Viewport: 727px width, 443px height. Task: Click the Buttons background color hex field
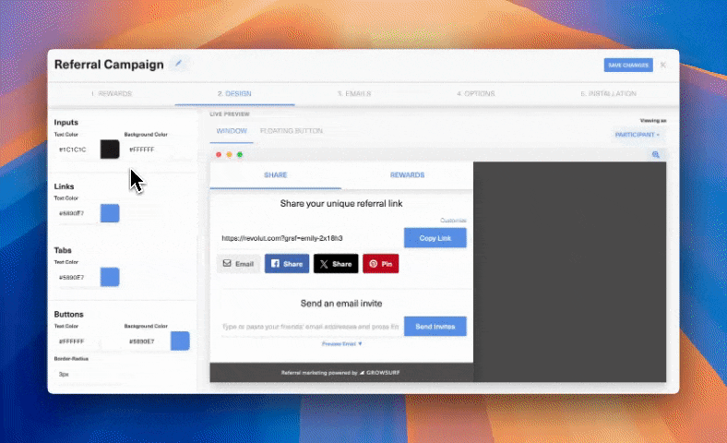[147, 341]
